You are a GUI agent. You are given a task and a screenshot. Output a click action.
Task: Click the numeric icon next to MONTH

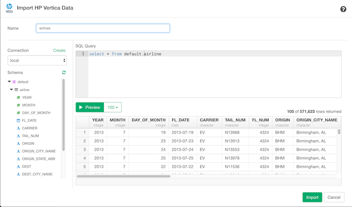tap(18, 105)
